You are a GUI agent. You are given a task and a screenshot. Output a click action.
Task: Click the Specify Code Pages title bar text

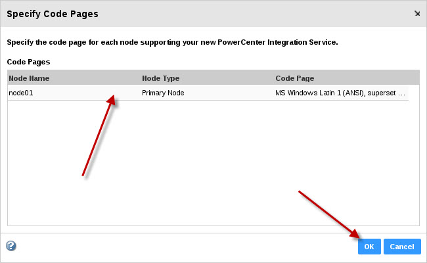(x=53, y=14)
